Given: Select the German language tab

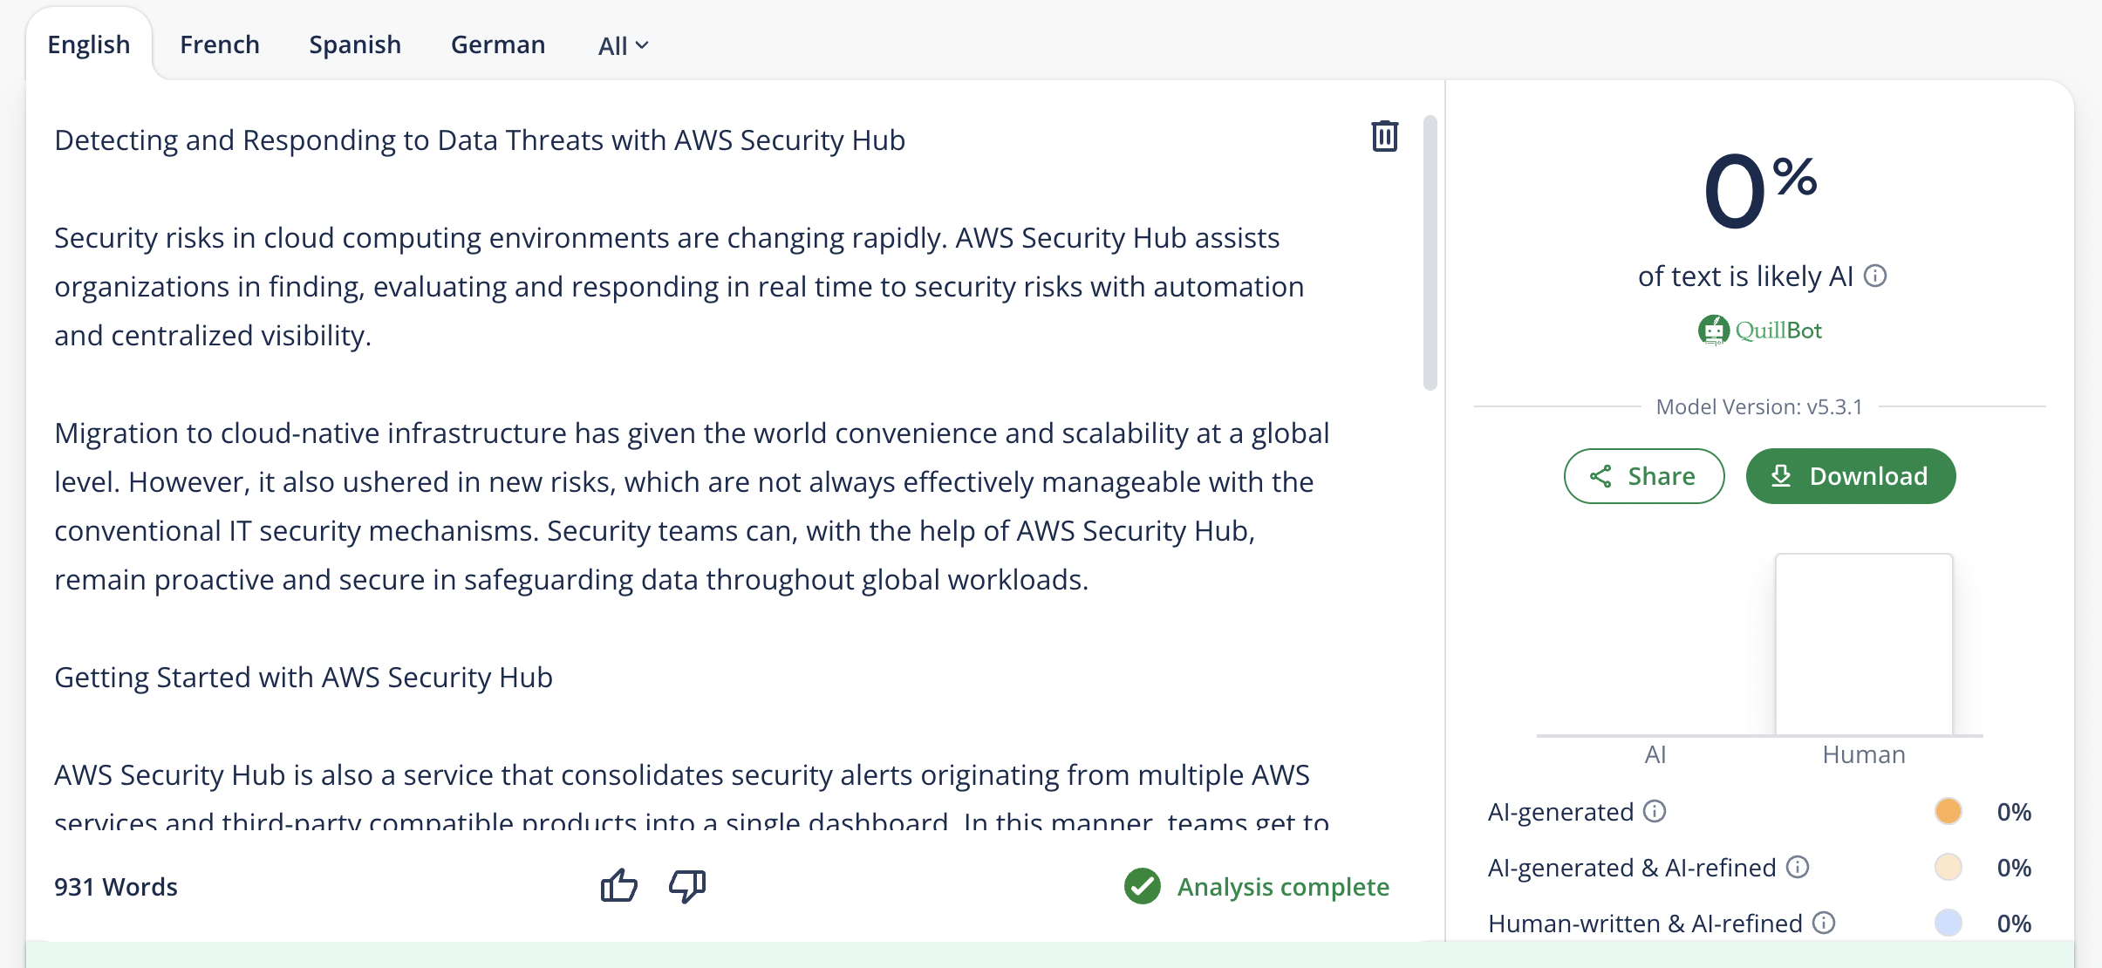Looking at the screenshot, I should tap(498, 44).
